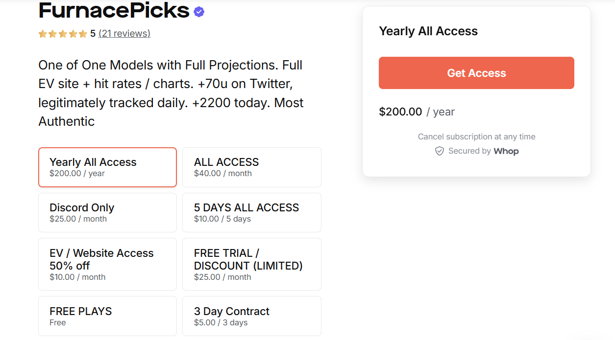
Task: Click the middle star in the five-star rating
Action: 63,34
